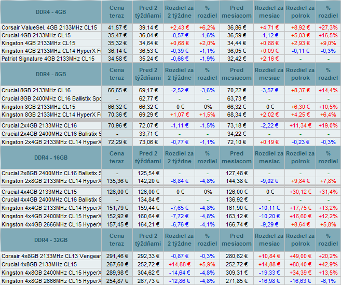Screen dimensions: 341x285
Task: Click two-weeks-ago price 134,84 €
Action: [148, 199]
